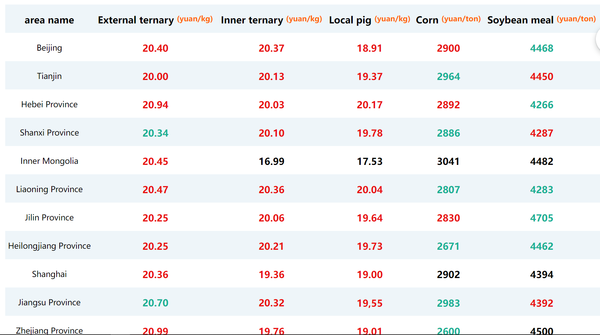This screenshot has width=600, height=335.
Task: Click Tianjin local pig value 19.37
Action: [369, 77]
